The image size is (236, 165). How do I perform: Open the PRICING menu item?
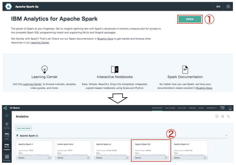(x=192, y=108)
